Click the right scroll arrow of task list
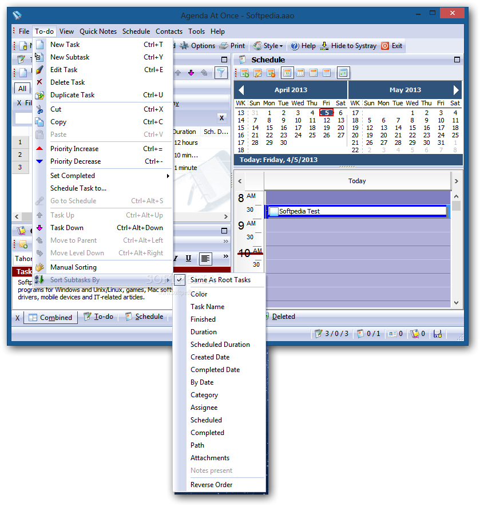480x506 pixels. [x=226, y=216]
